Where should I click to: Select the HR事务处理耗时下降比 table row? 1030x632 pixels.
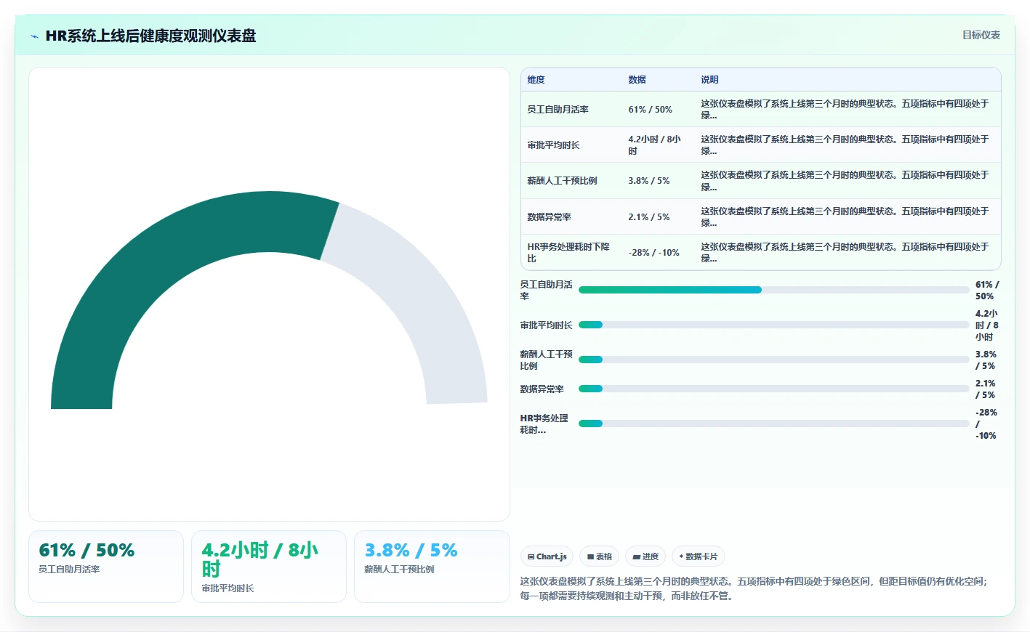[761, 252]
